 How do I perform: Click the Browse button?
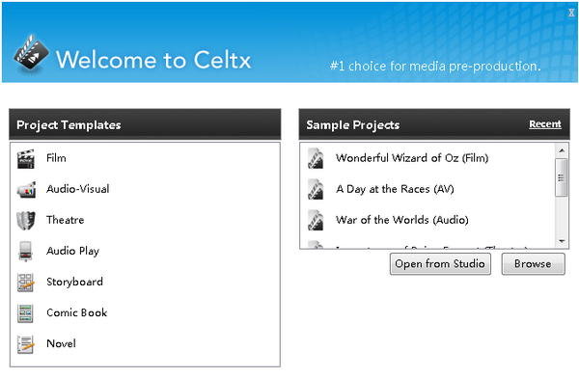(x=533, y=264)
